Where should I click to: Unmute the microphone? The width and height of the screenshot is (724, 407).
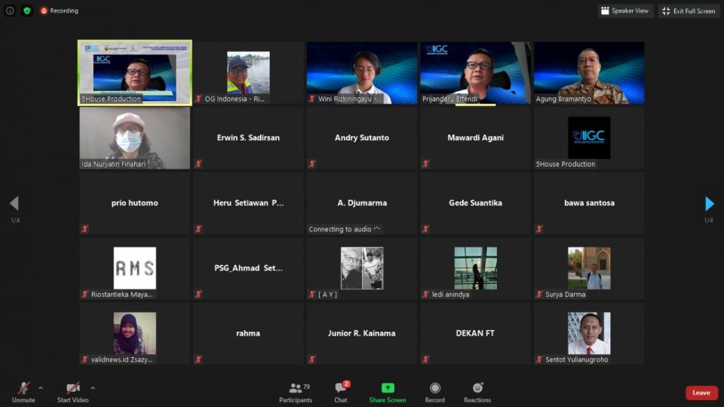click(x=23, y=388)
